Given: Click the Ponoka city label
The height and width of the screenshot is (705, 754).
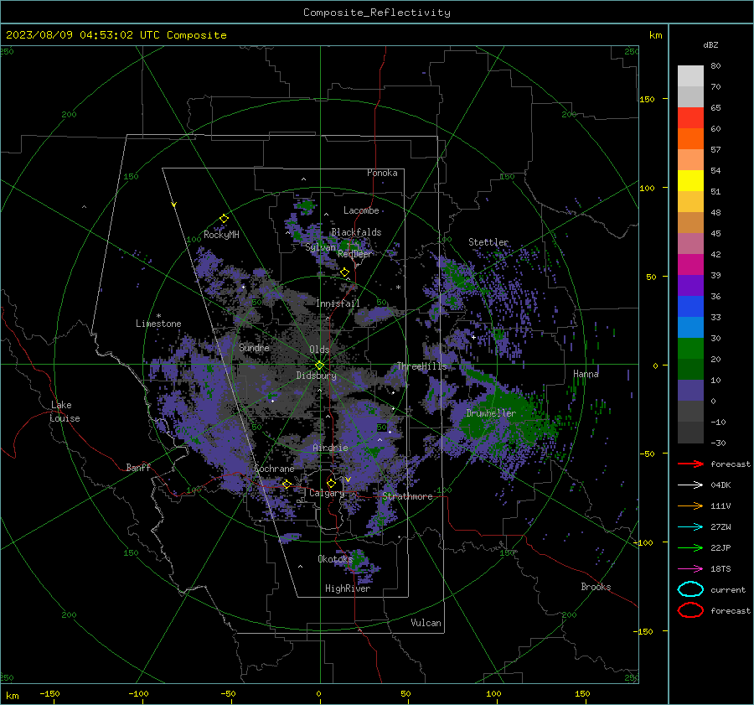Looking at the screenshot, I should 382,173.
